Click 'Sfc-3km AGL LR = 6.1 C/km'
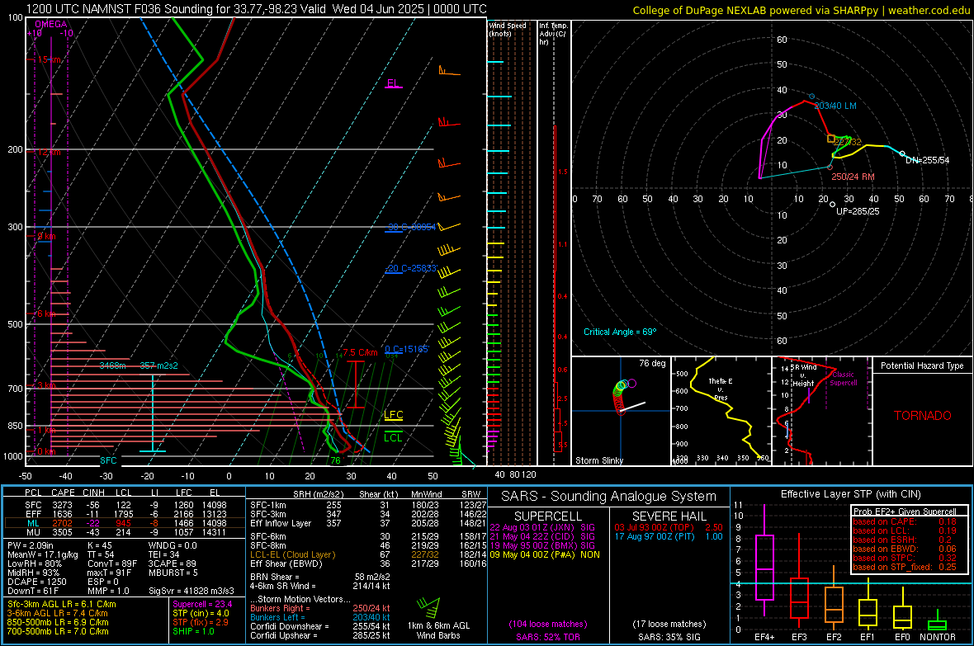The height and width of the screenshot is (646, 974). (62, 604)
